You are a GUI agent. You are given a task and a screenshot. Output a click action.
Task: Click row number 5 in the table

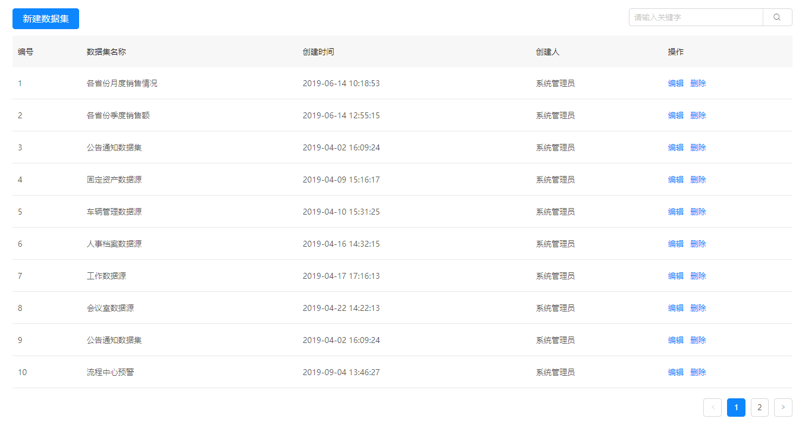click(20, 211)
